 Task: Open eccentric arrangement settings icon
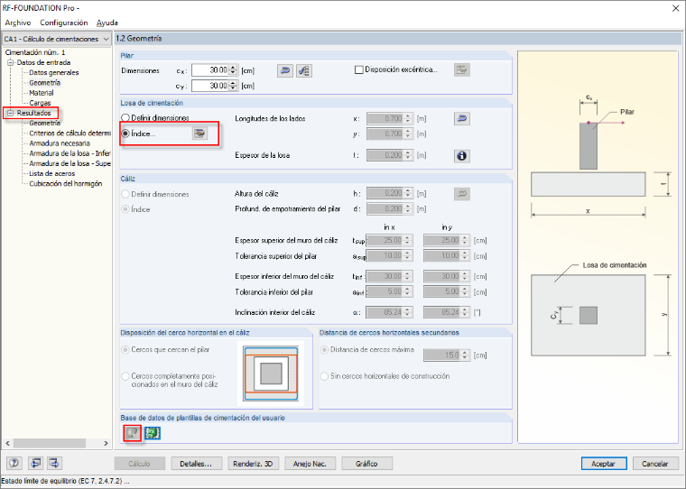461,69
